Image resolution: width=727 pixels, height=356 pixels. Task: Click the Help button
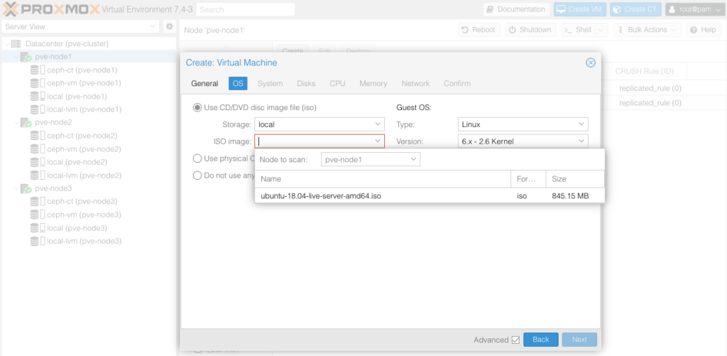click(x=704, y=30)
